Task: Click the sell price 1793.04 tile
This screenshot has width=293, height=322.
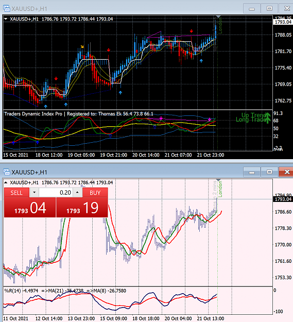Action: (x=30, y=208)
